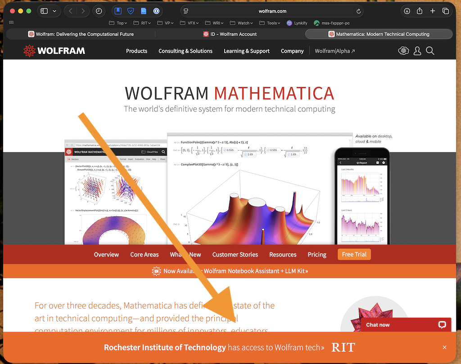Reload the wolfram.com page
Viewport: 461px width, 364px height.
(359, 11)
